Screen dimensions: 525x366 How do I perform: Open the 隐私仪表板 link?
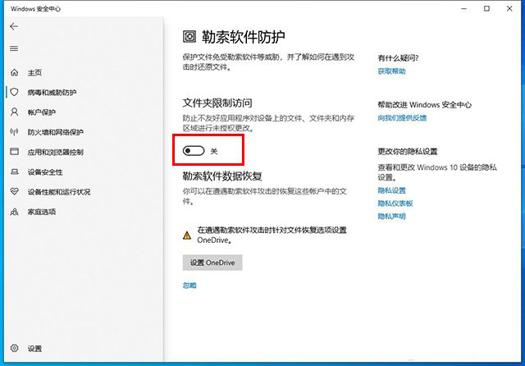point(395,203)
